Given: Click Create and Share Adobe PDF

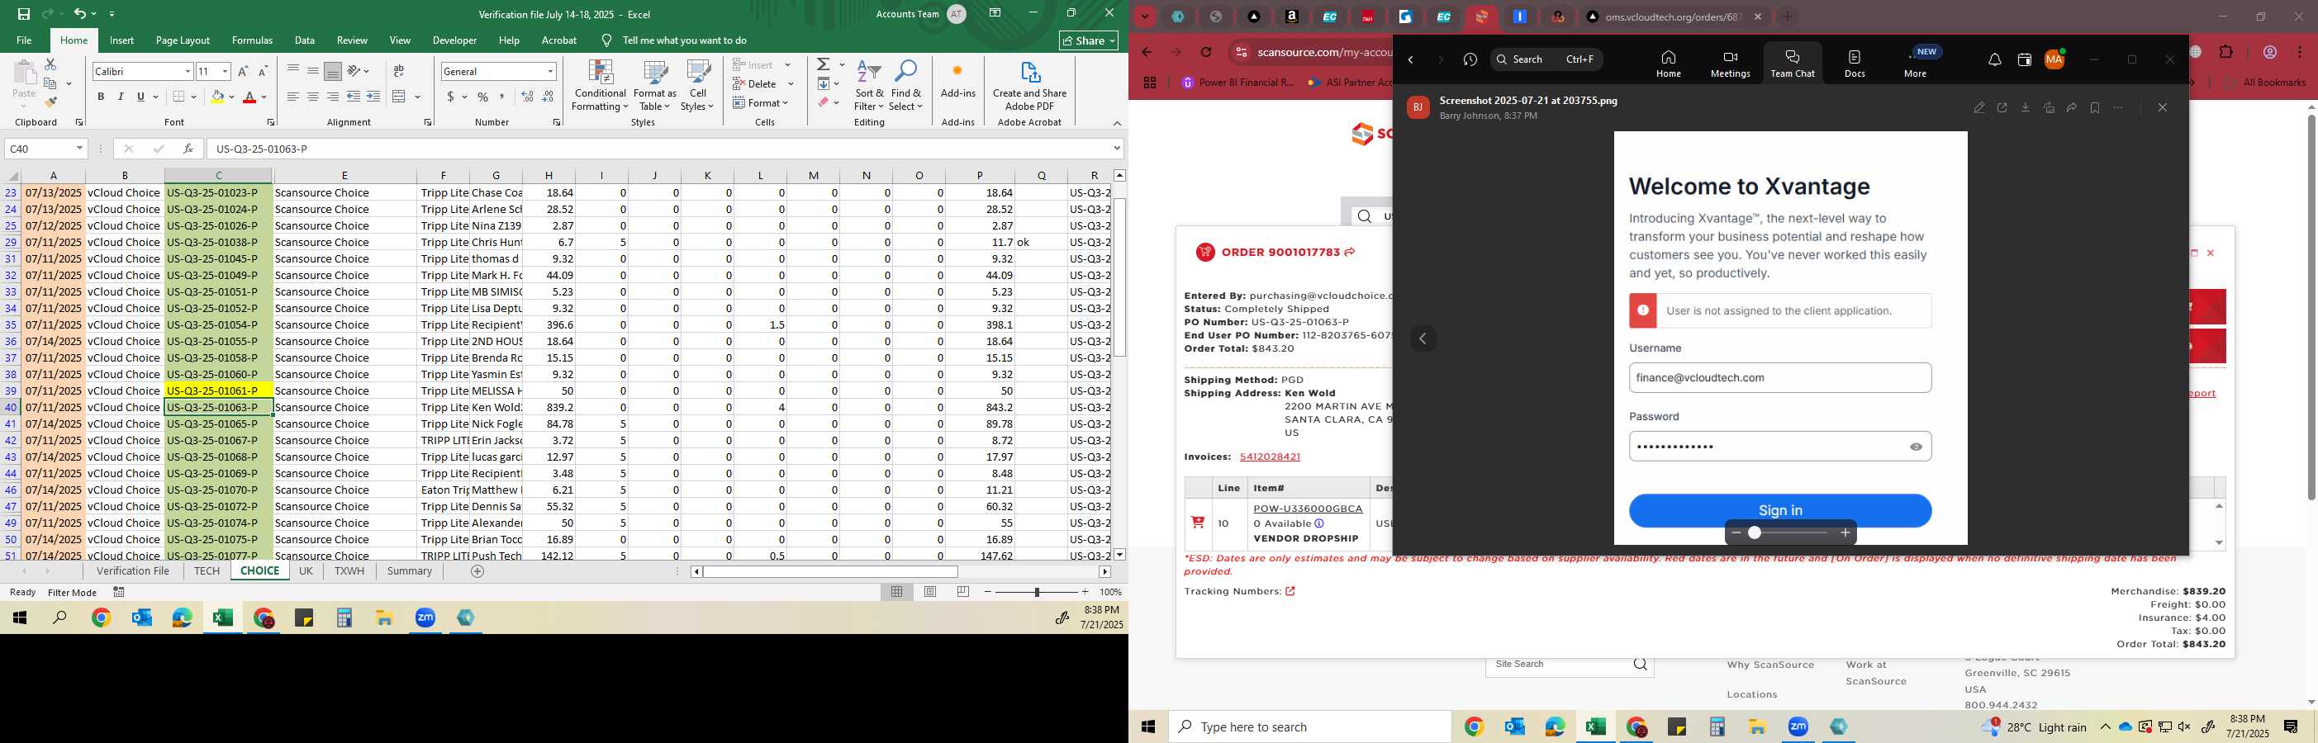Looking at the screenshot, I should [1029, 86].
